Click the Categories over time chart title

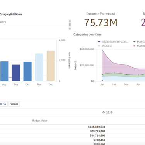click(87, 34)
